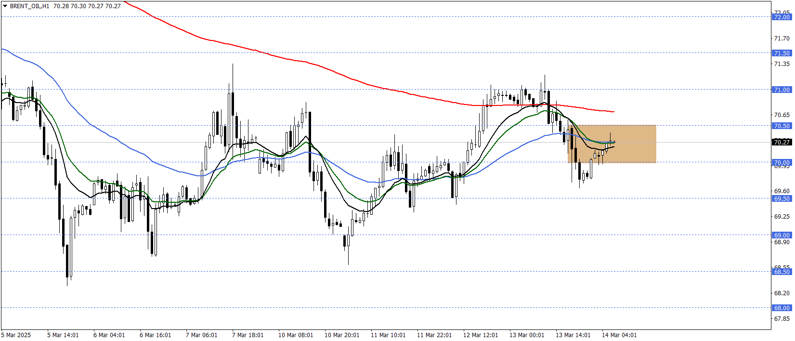The image size is (795, 341).
Task: Click the 6 Mar 16:01 time label
Action: pos(155,335)
